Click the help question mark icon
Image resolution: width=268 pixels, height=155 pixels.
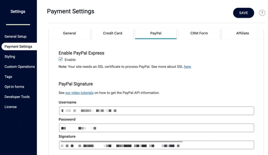(x=262, y=12)
